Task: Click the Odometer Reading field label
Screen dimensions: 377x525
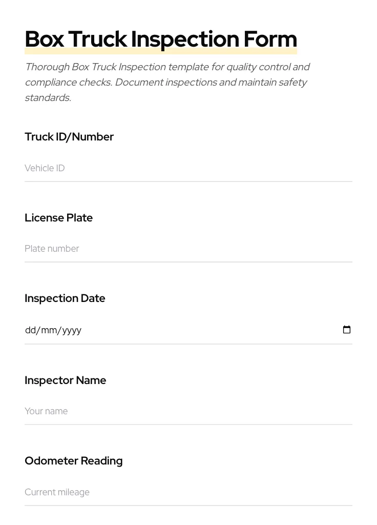Action: pyautogui.click(x=73, y=461)
